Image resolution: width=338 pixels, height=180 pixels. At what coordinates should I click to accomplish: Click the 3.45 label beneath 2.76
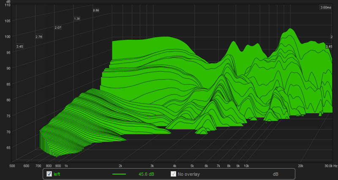pos(19,46)
